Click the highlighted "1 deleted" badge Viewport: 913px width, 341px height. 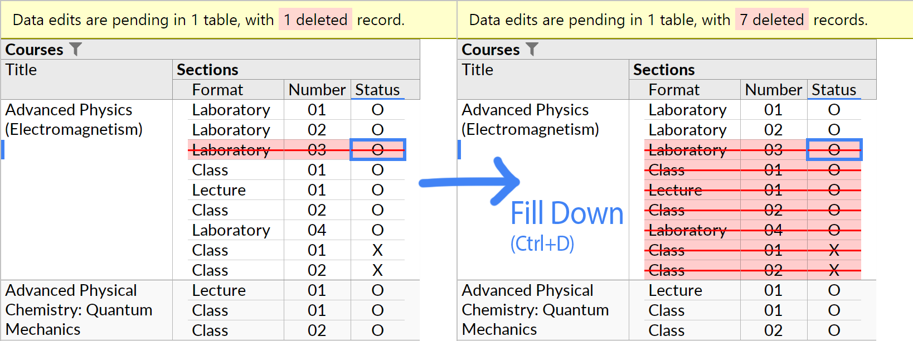315,19
